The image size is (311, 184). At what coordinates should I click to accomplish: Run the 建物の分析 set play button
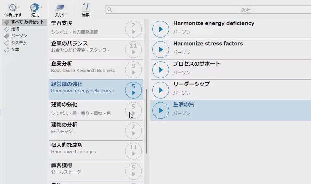pyautogui.click(x=133, y=131)
